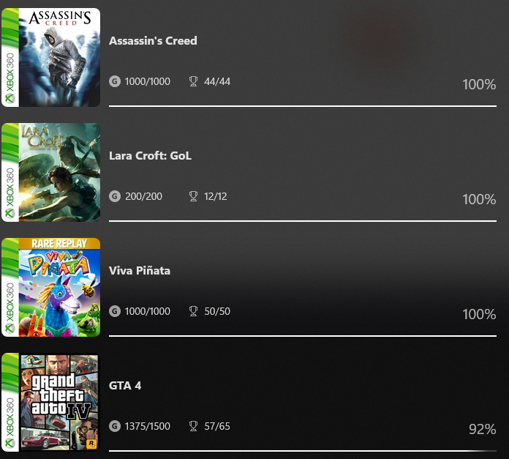
Task: Open the GTA 4 cover art
Action: 50,402
